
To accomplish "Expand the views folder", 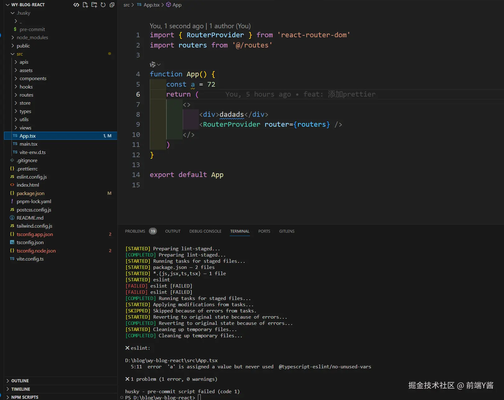I will 16,128.
